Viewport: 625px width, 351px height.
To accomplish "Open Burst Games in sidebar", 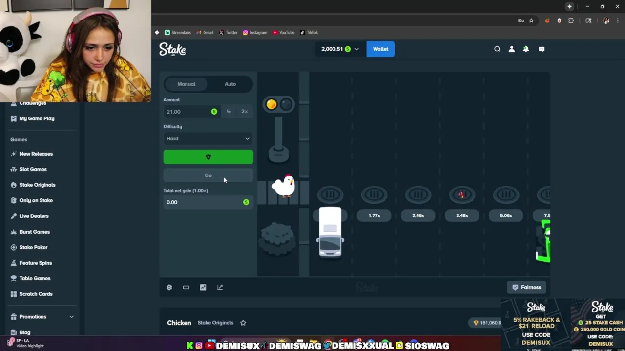I will pos(30,232).
